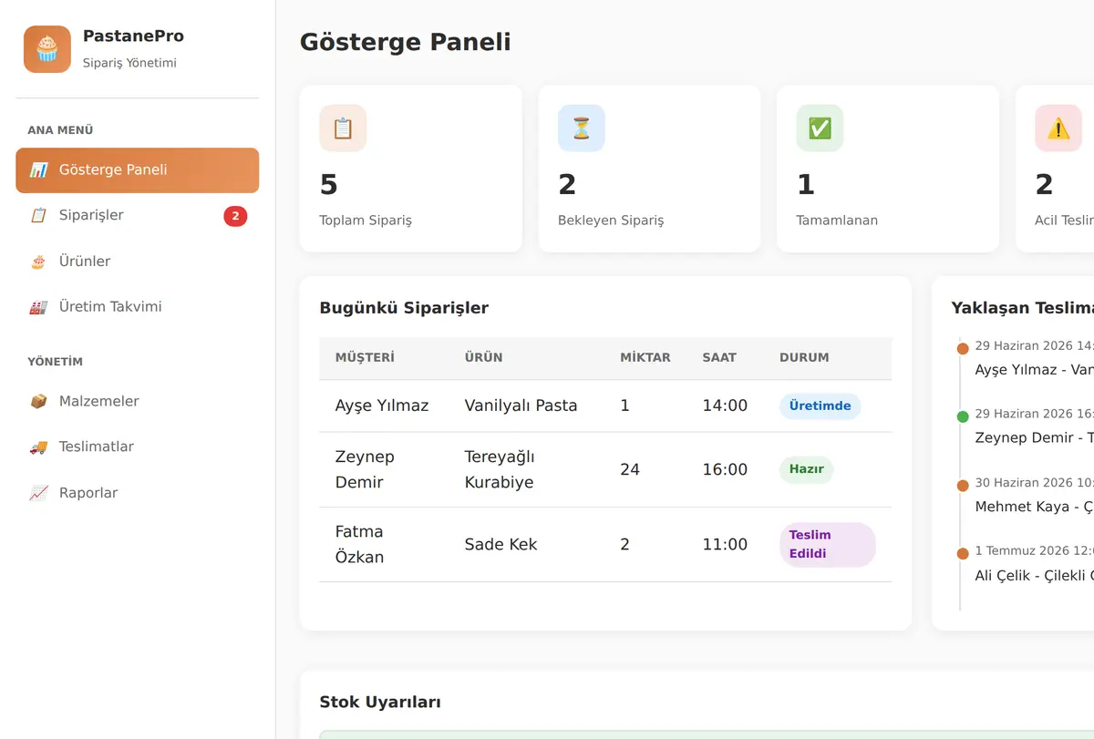Click the Acil Teslimat warning icon

tap(1058, 128)
